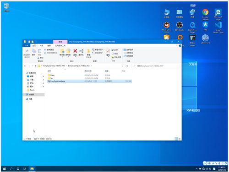Viewport: 229px width, 172px height.
Task: Click the New folder icon in ribbon
Action: pyautogui.click(x=88, y=51)
